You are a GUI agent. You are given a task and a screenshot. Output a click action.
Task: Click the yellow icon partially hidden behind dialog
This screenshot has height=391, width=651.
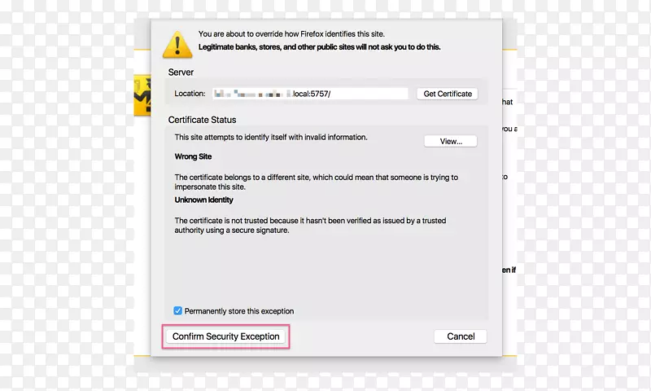pos(142,95)
